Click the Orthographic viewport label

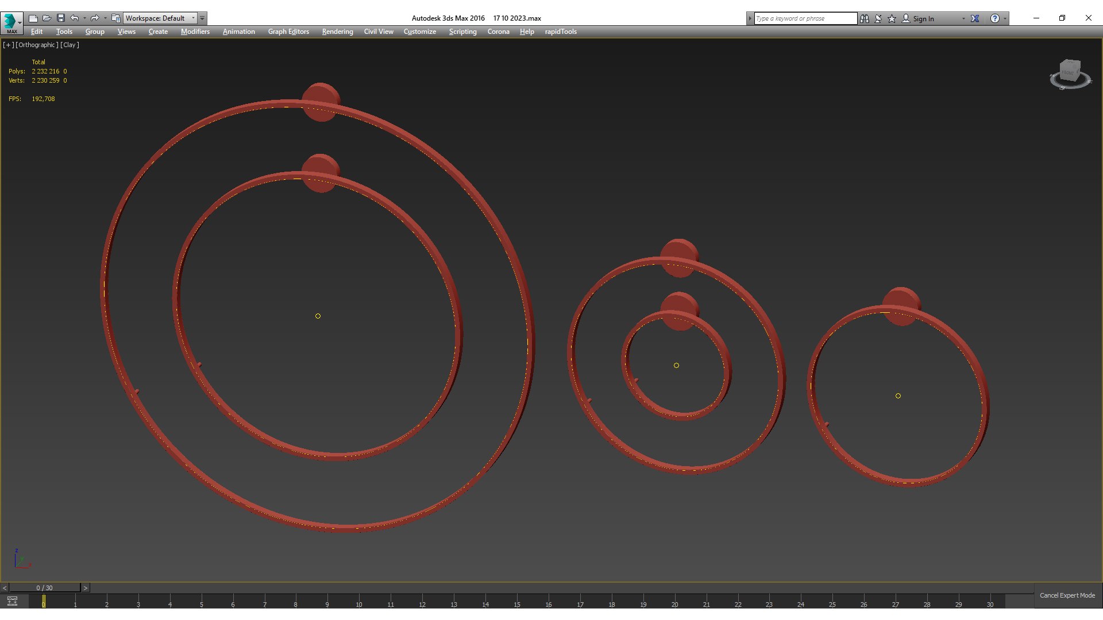[x=37, y=45]
